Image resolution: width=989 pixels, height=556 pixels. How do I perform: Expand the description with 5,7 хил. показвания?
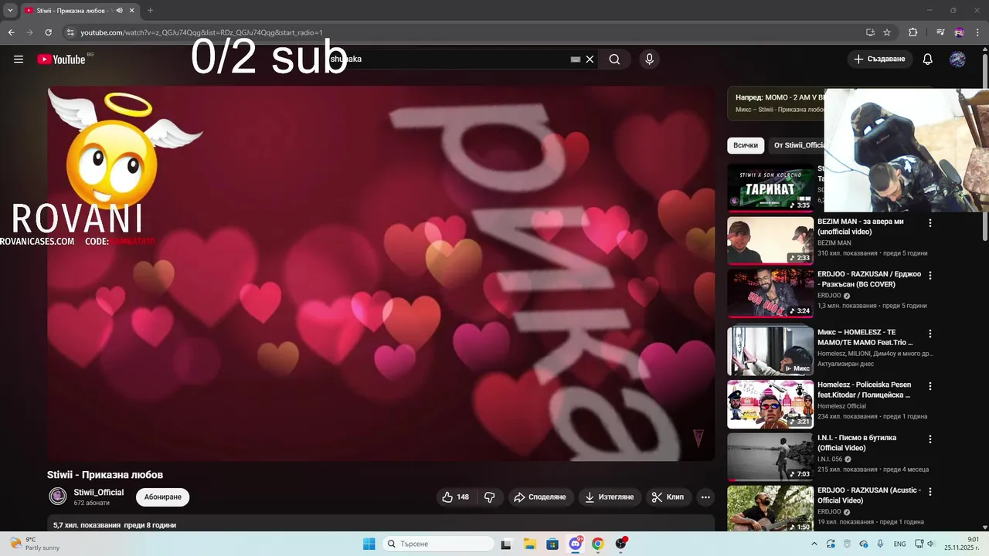(381, 525)
